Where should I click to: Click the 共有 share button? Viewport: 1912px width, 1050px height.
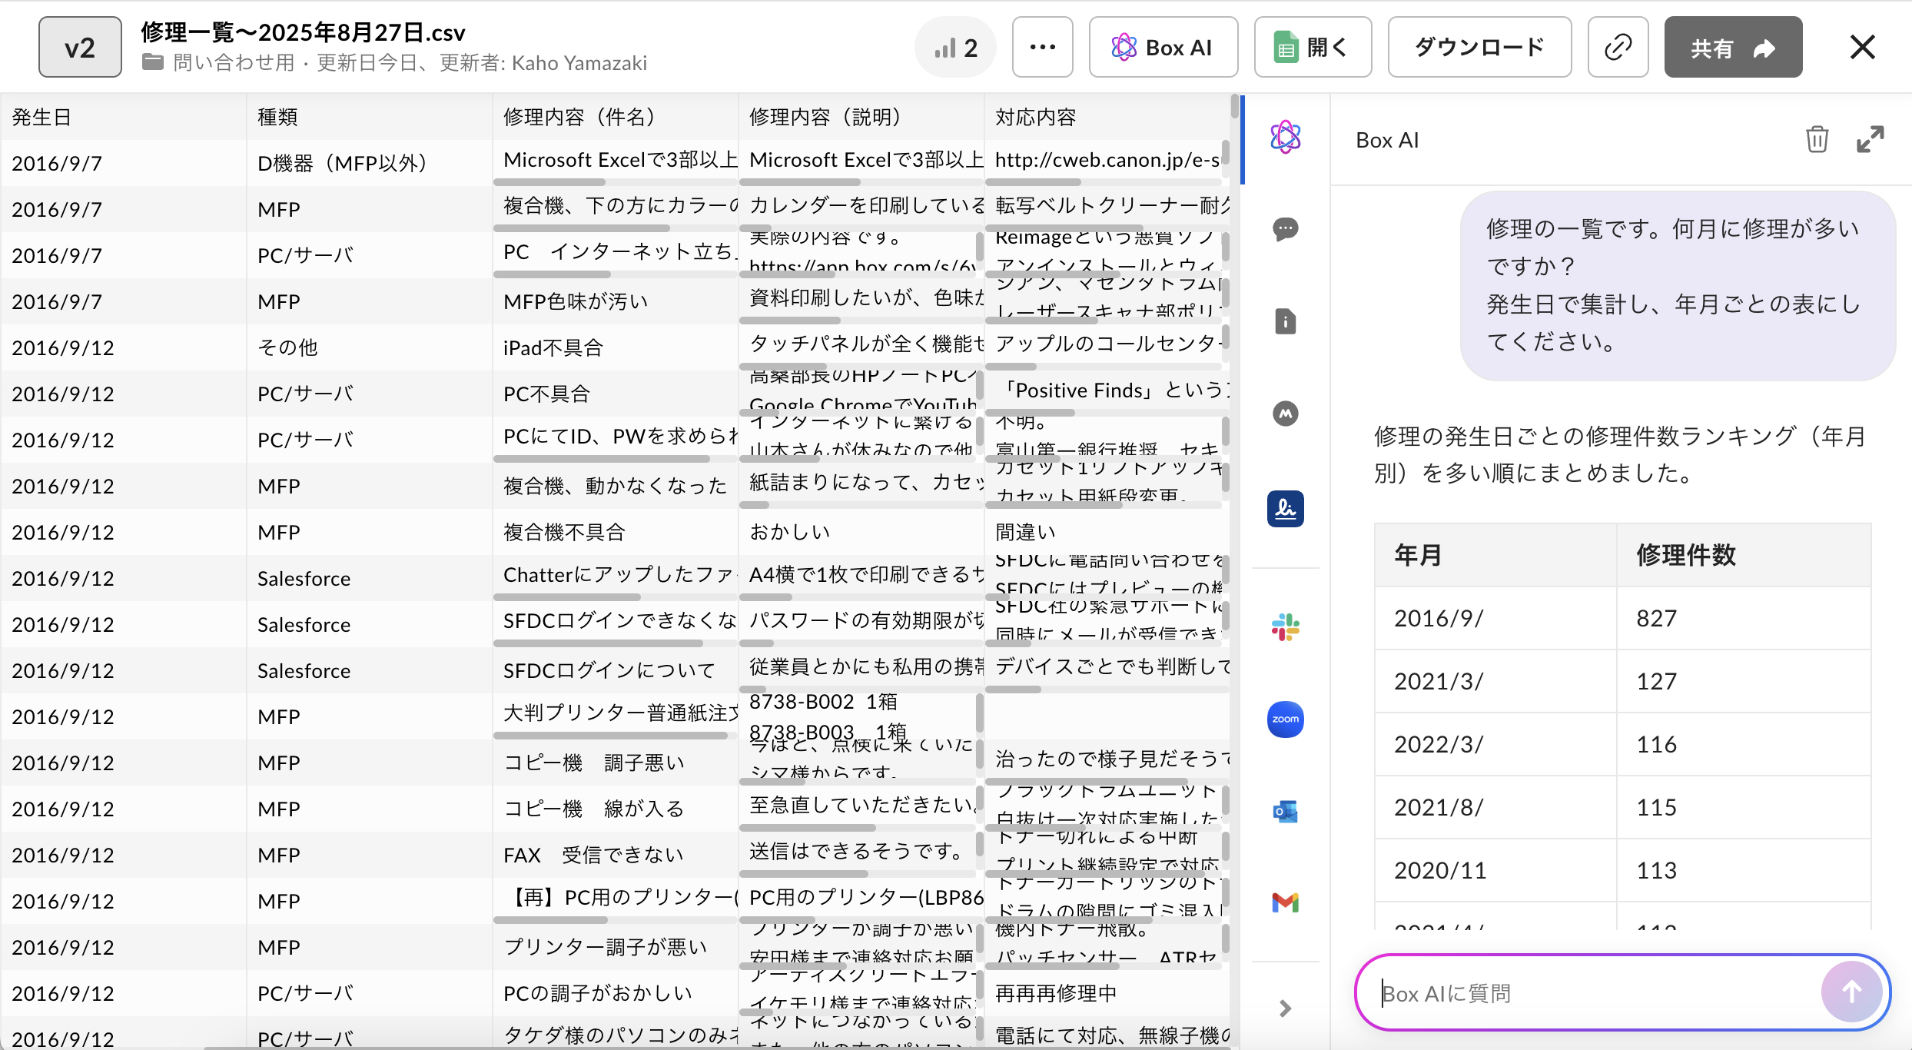1733,48
